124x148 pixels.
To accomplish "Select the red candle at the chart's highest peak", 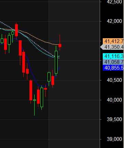I will click(16, 30).
